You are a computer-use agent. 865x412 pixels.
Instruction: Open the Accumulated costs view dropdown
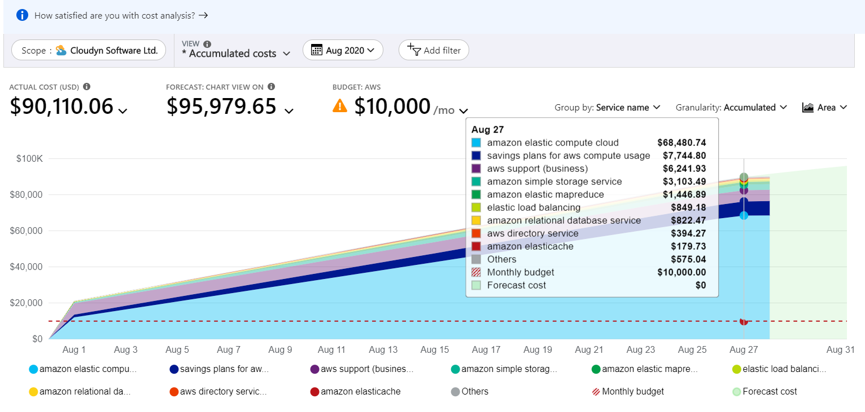[235, 54]
